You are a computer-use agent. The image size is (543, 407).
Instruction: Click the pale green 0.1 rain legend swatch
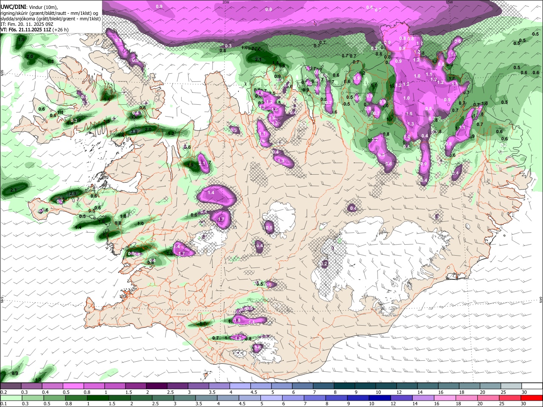(11, 398)
